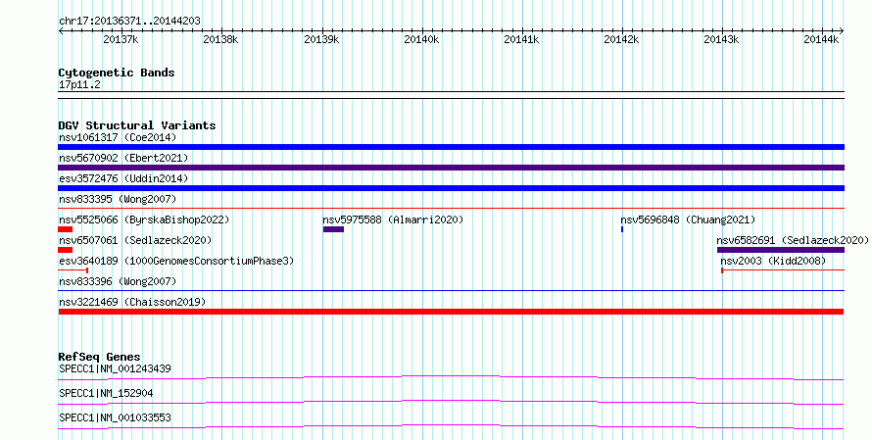872x440 pixels.
Task: Click the 20143k ruler tick label
Action: (x=722, y=39)
